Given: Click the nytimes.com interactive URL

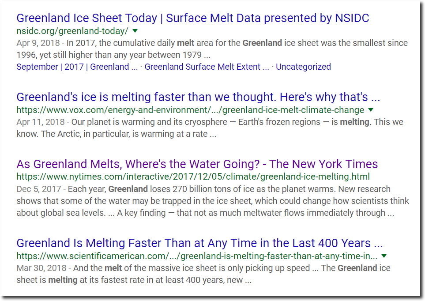Looking at the screenshot, I should coord(193,177).
